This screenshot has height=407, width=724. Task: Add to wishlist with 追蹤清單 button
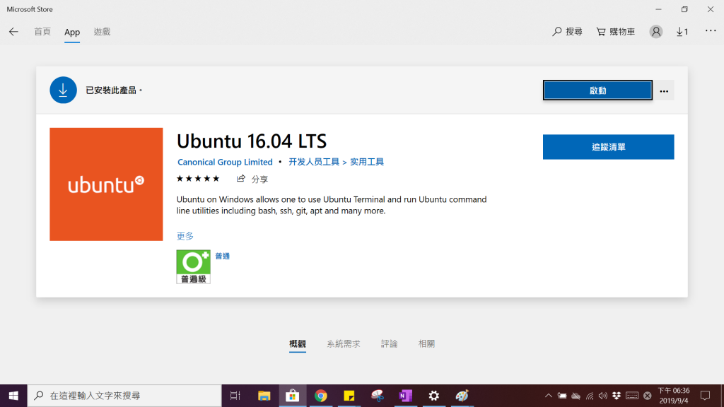[608, 147]
